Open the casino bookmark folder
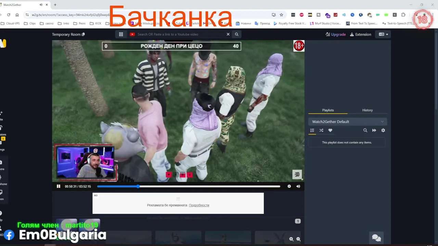Image resolution: width=438 pixels, height=246 pixels. tap(47, 24)
